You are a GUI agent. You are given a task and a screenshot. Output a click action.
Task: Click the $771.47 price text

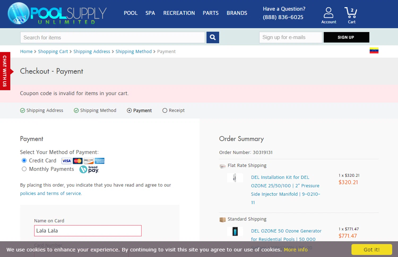(348, 236)
